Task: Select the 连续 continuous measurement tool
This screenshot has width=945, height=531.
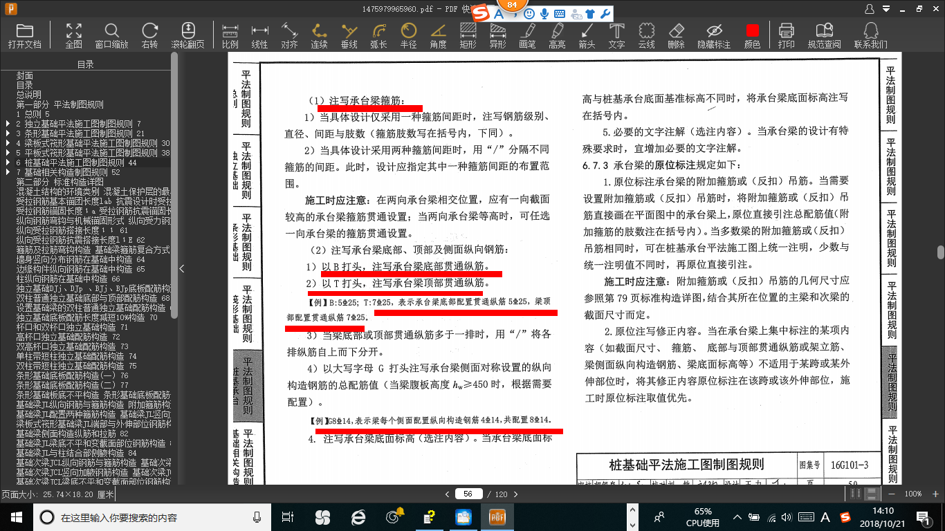Action: [319, 36]
